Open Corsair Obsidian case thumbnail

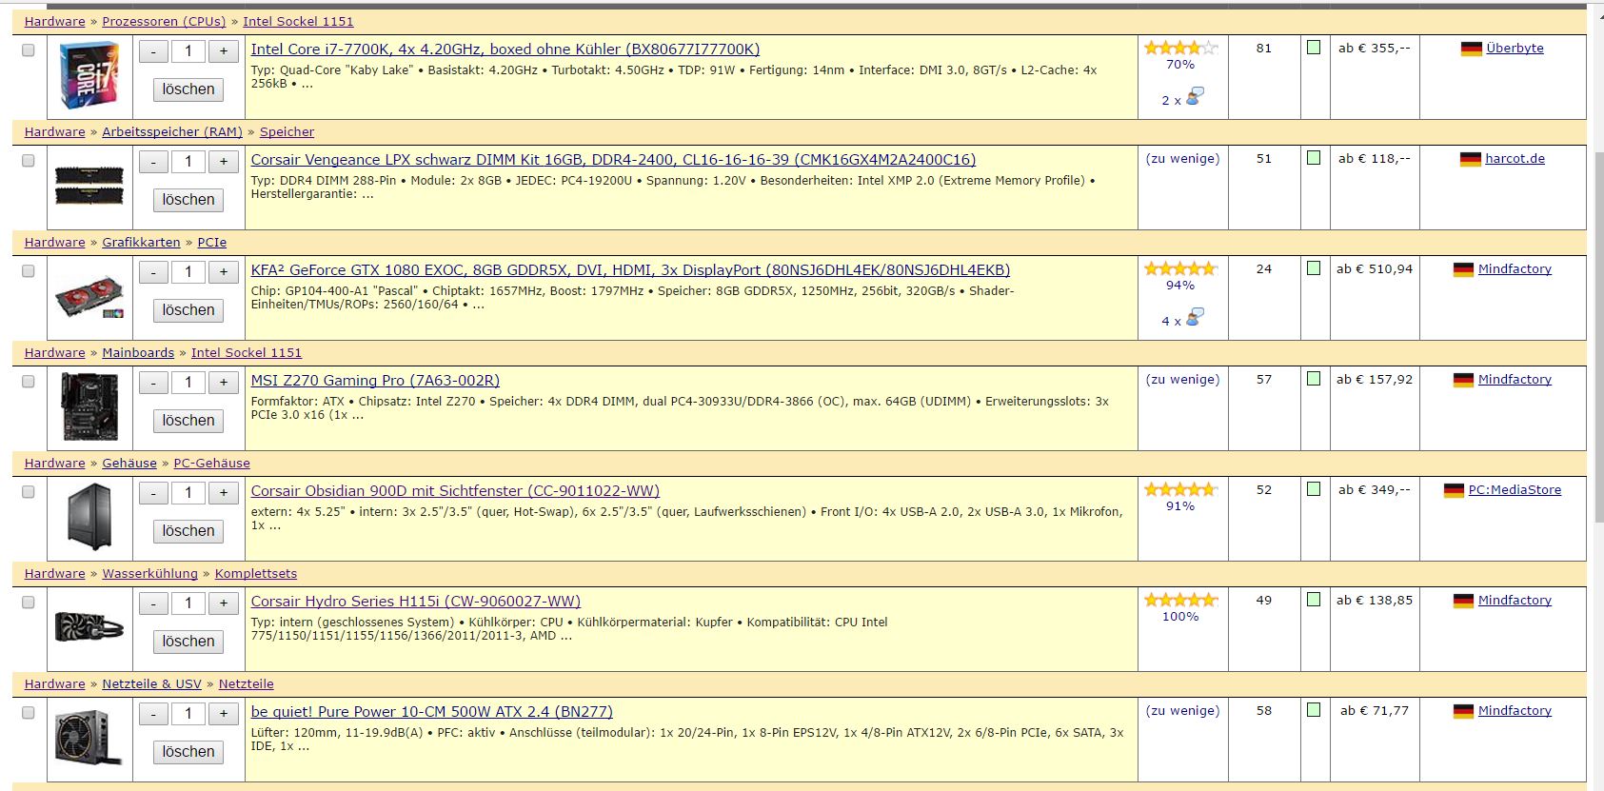(x=89, y=517)
